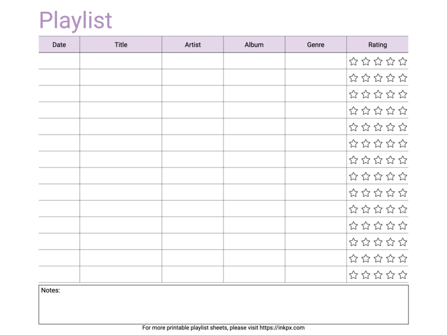Select the Artist column header
This screenshot has width=447, height=335.
pos(193,45)
